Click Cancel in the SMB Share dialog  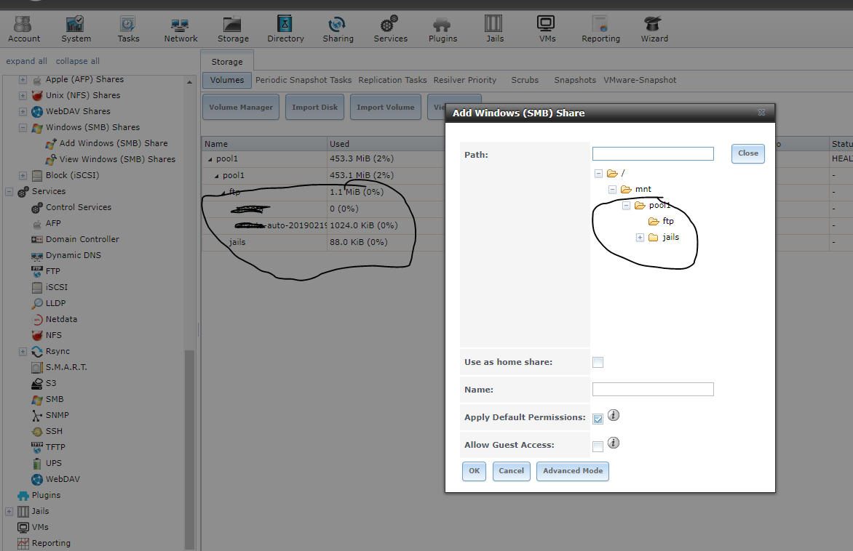point(512,471)
